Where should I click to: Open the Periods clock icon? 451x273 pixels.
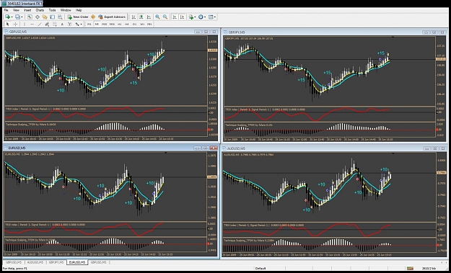click(201, 17)
